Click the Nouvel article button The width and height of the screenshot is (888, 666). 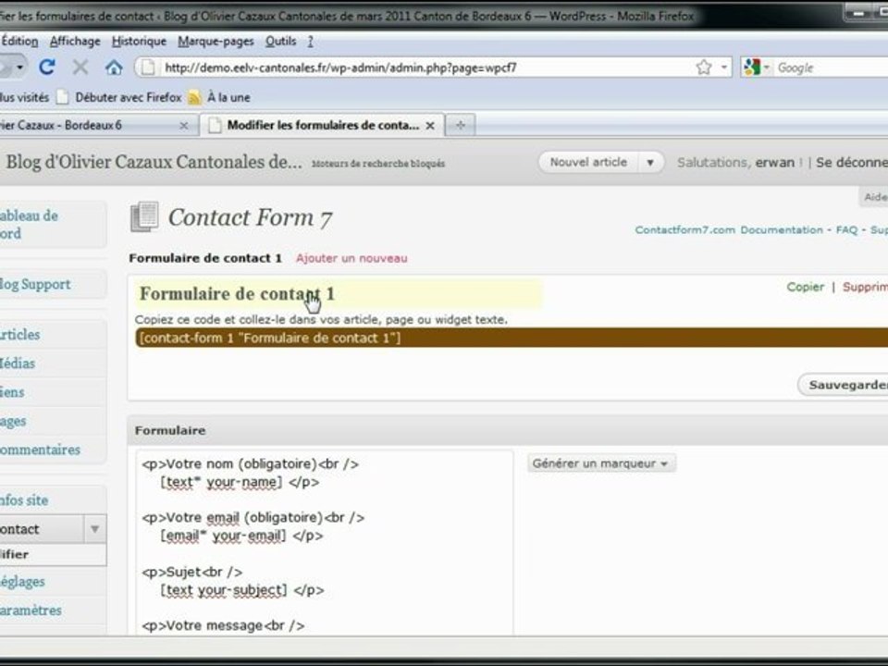tap(588, 163)
